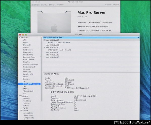Image resolution: width=151 pixels, height=125 pixels.
Task: Select Ethernet Cards in the sidebar
Action: point(29,57)
